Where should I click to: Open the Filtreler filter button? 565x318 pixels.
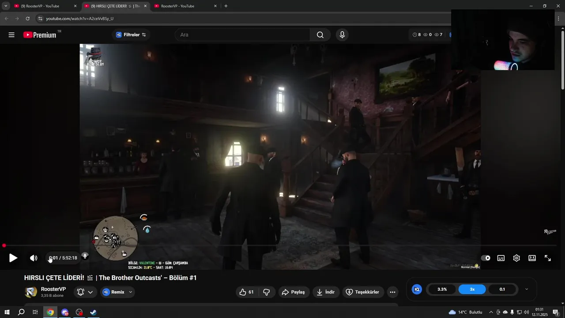click(x=131, y=35)
